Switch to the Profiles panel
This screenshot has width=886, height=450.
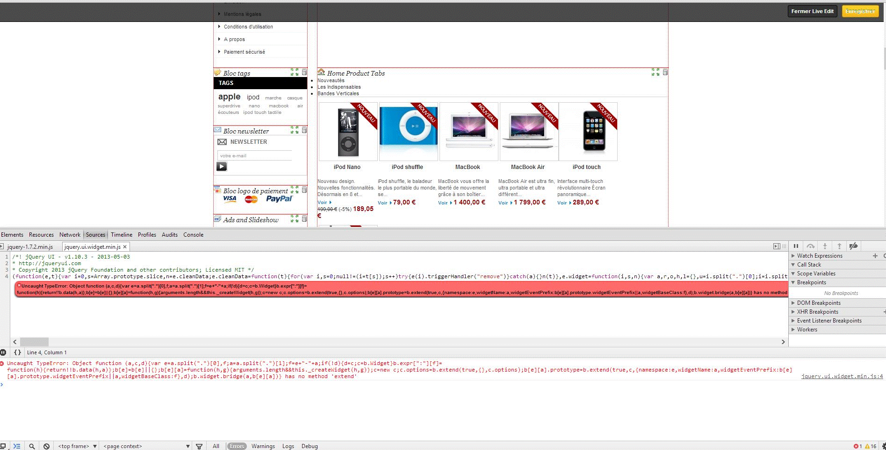click(x=147, y=235)
